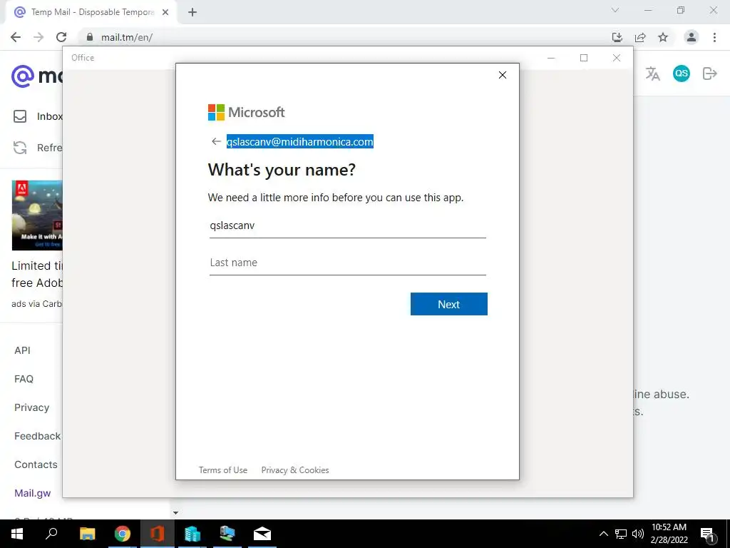
Task: Click the ads via Carbon text
Action: (37, 304)
